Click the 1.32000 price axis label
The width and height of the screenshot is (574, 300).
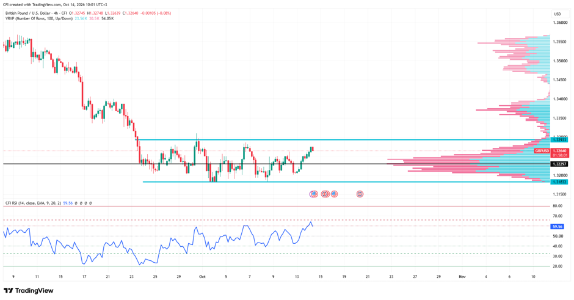(x=560, y=175)
